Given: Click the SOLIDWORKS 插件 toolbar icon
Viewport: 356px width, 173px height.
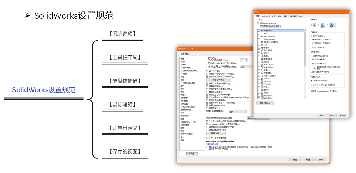Looking at the screenshot, I should [x=262, y=42].
